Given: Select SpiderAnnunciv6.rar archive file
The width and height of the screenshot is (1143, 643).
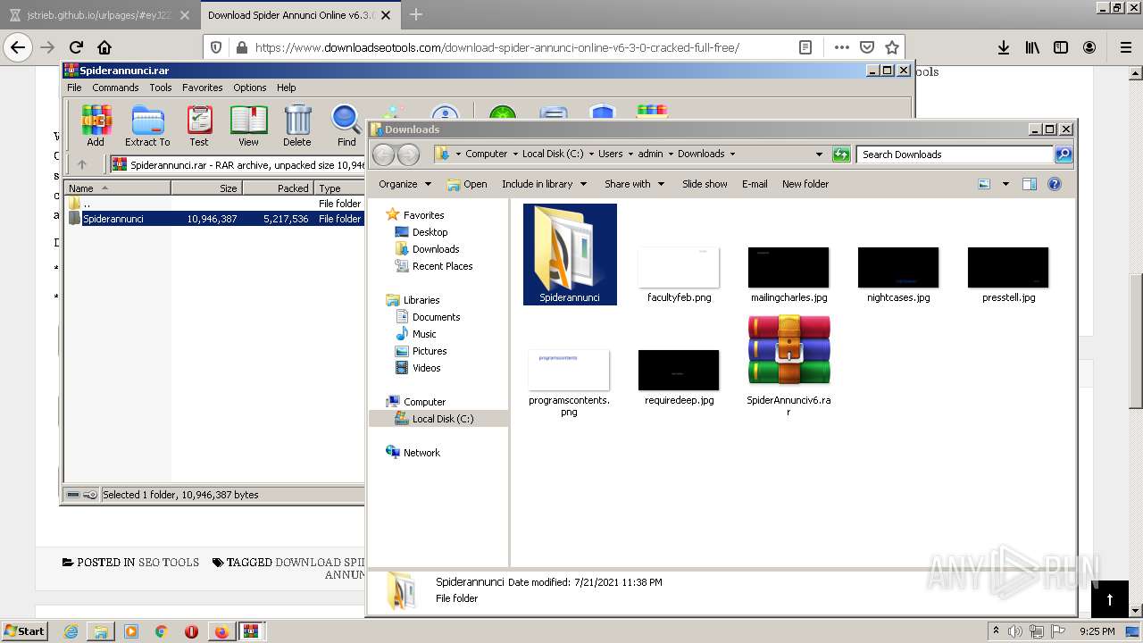Looking at the screenshot, I should [788, 366].
